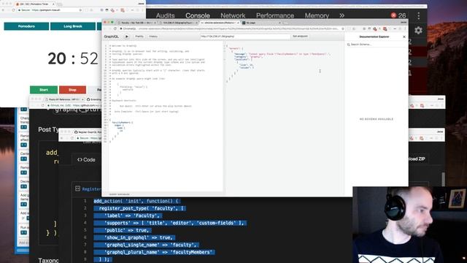
Task: Click the Documentation Explorer title
Action: [374, 37]
